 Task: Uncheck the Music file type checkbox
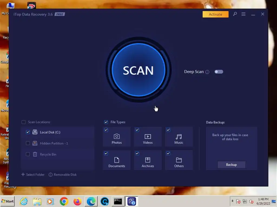[x=168, y=130]
